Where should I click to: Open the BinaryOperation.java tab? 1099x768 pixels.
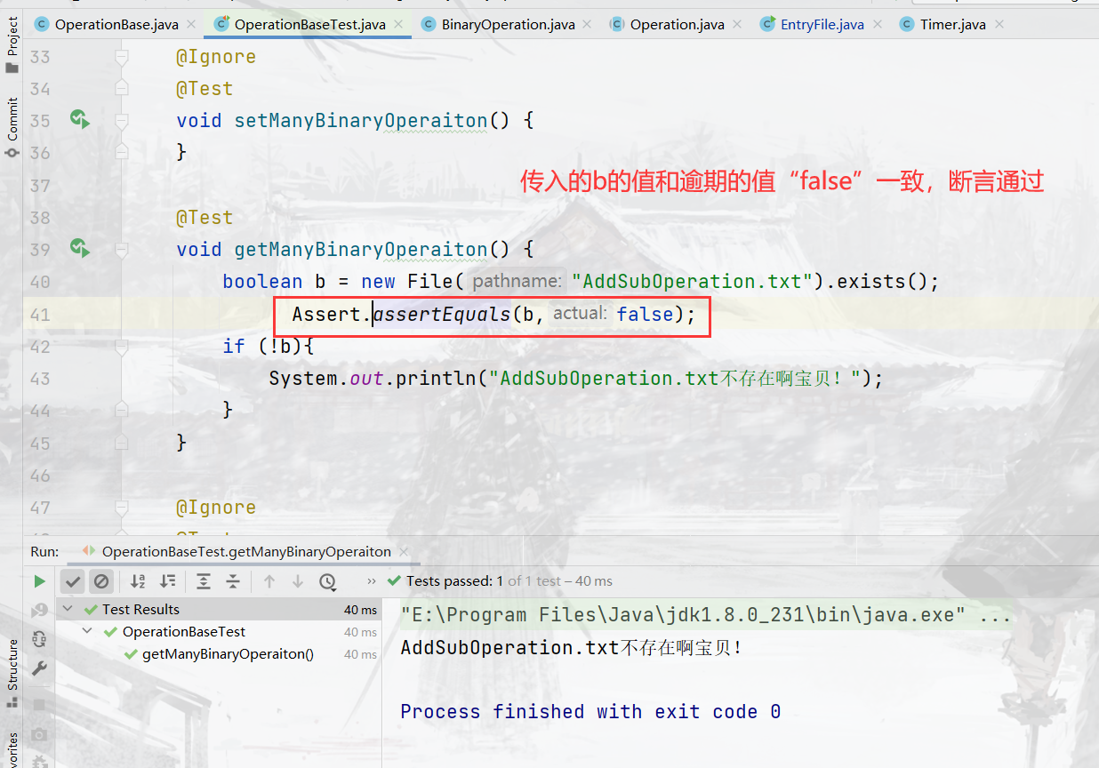[508, 24]
